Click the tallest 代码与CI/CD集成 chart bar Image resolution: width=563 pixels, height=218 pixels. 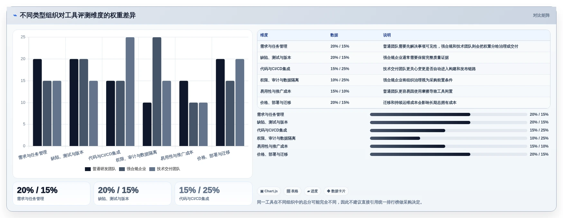coord(130,92)
